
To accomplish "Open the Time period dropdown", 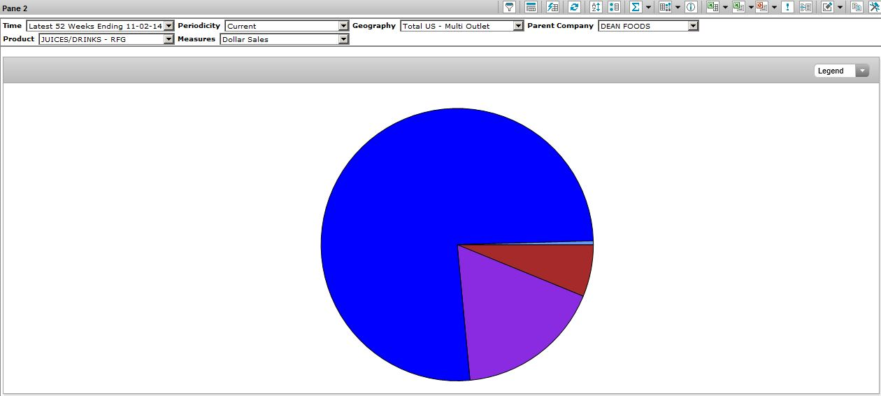I will [169, 26].
